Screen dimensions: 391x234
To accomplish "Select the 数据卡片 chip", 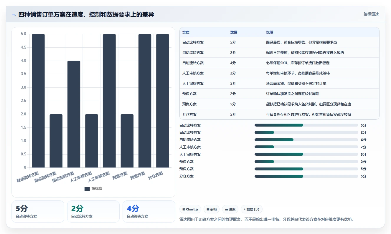I will (x=252, y=209).
